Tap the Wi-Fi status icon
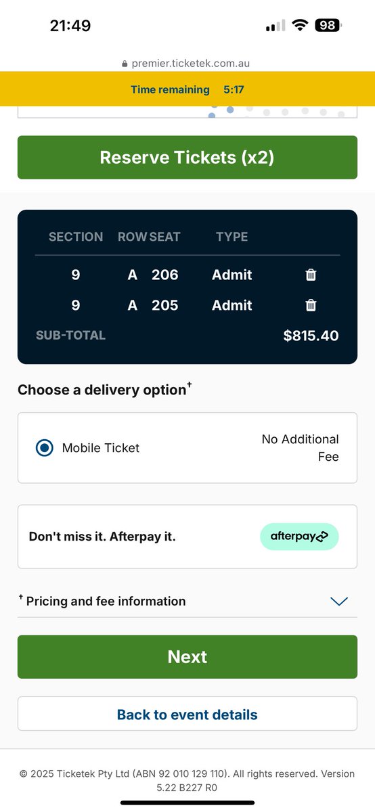Screen dimensions: 375x812 click(x=299, y=26)
